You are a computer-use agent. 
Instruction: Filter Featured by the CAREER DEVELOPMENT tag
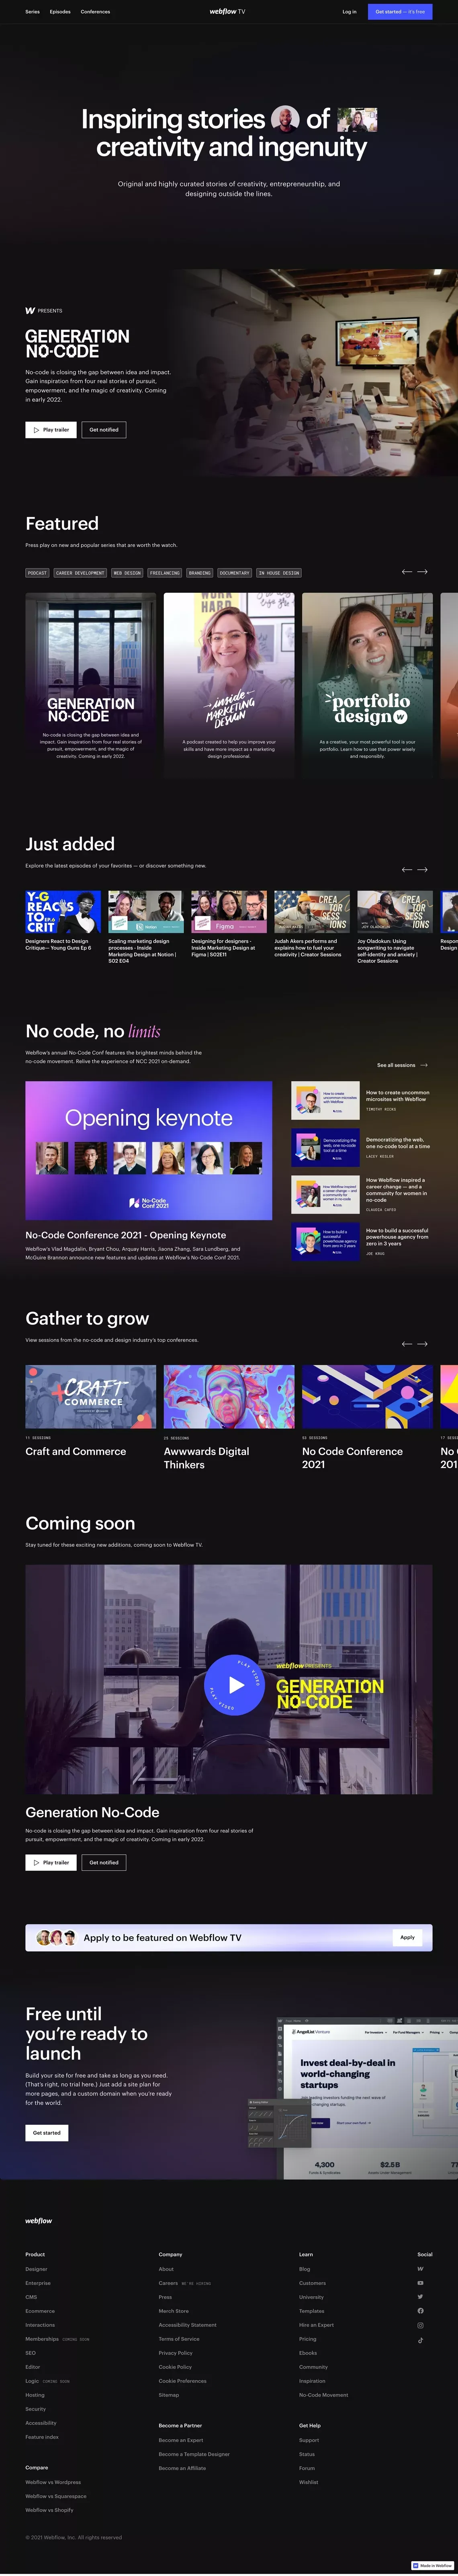(80, 573)
